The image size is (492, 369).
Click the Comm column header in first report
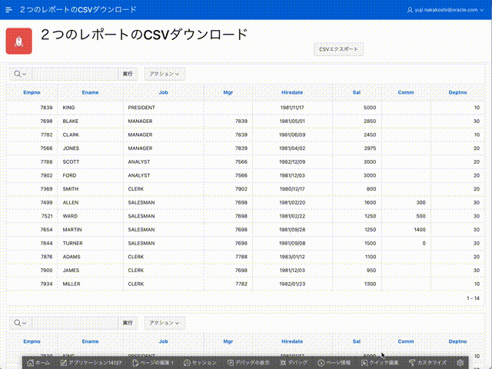(x=406, y=92)
